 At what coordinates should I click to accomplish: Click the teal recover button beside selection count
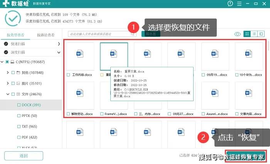pos(246,156)
